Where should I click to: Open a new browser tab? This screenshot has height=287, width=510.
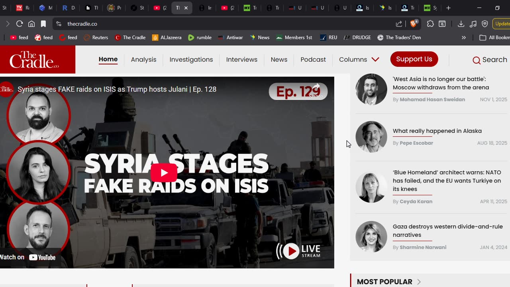pyautogui.click(x=448, y=8)
